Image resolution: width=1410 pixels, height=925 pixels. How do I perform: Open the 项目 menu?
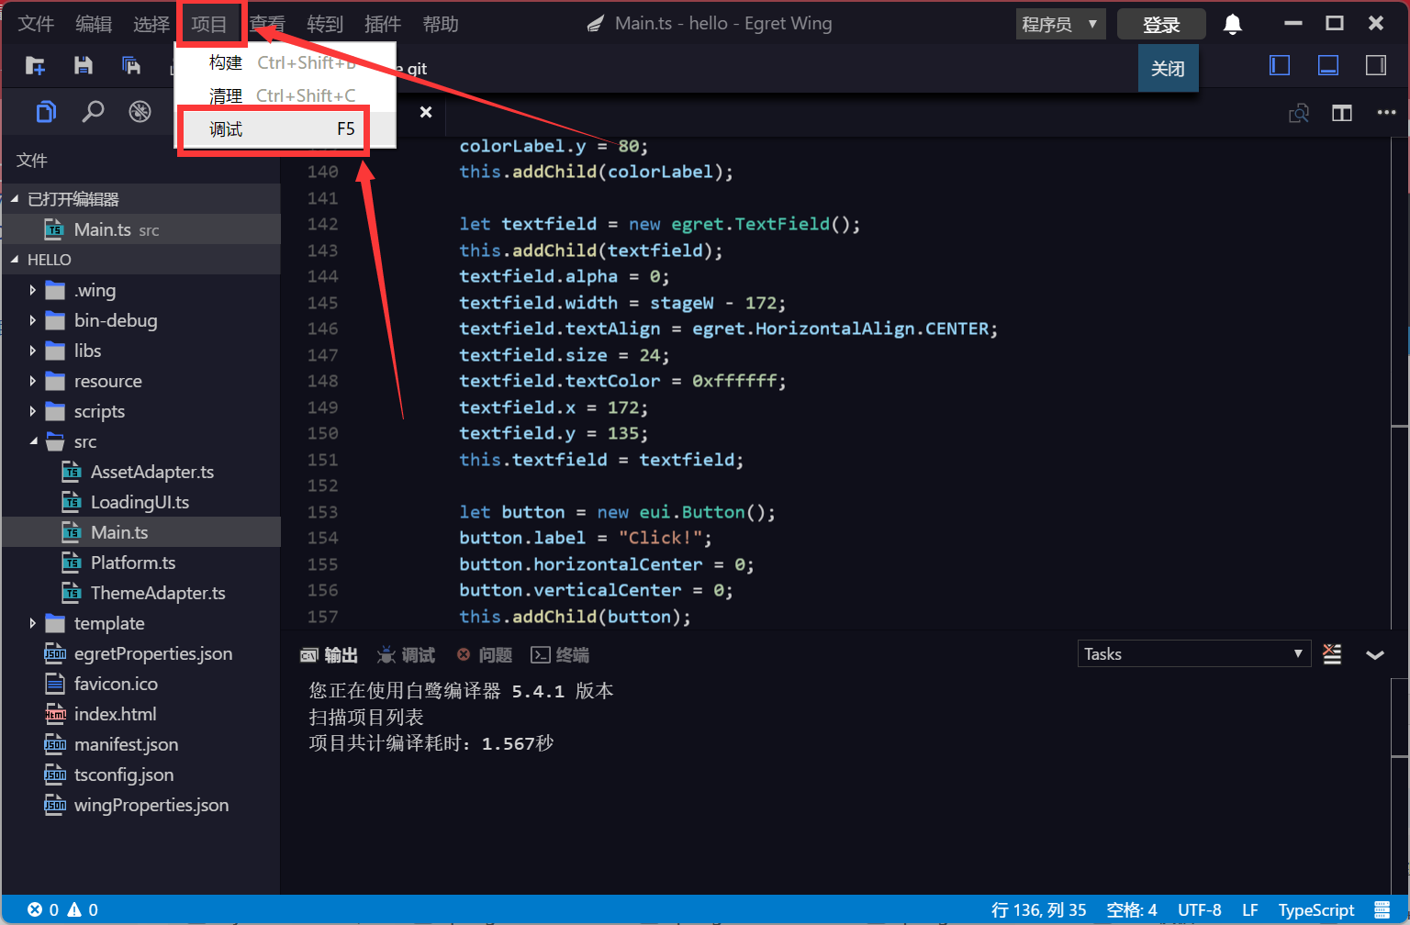coord(209,24)
